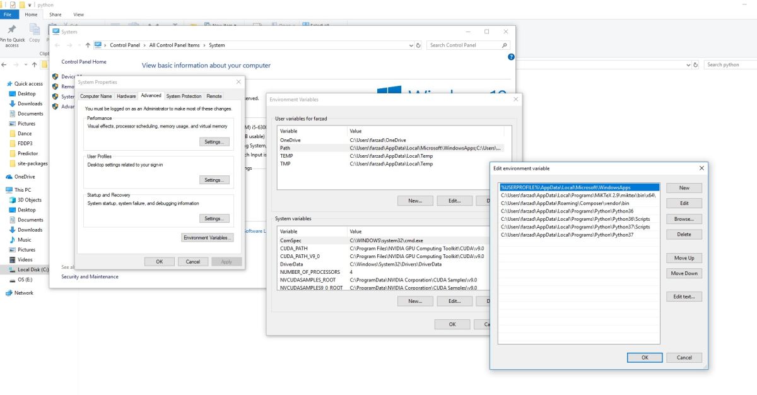The image size is (757, 395).
Task: Select the MiKTeX 2.9 path entry
Action: [x=579, y=196]
